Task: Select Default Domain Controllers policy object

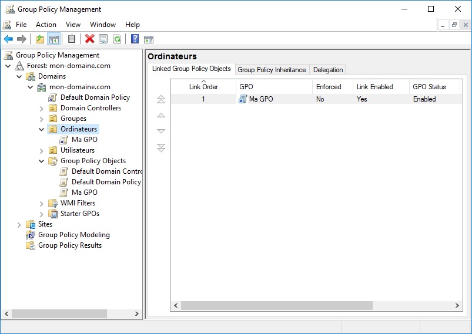Action: click(106, 171)
